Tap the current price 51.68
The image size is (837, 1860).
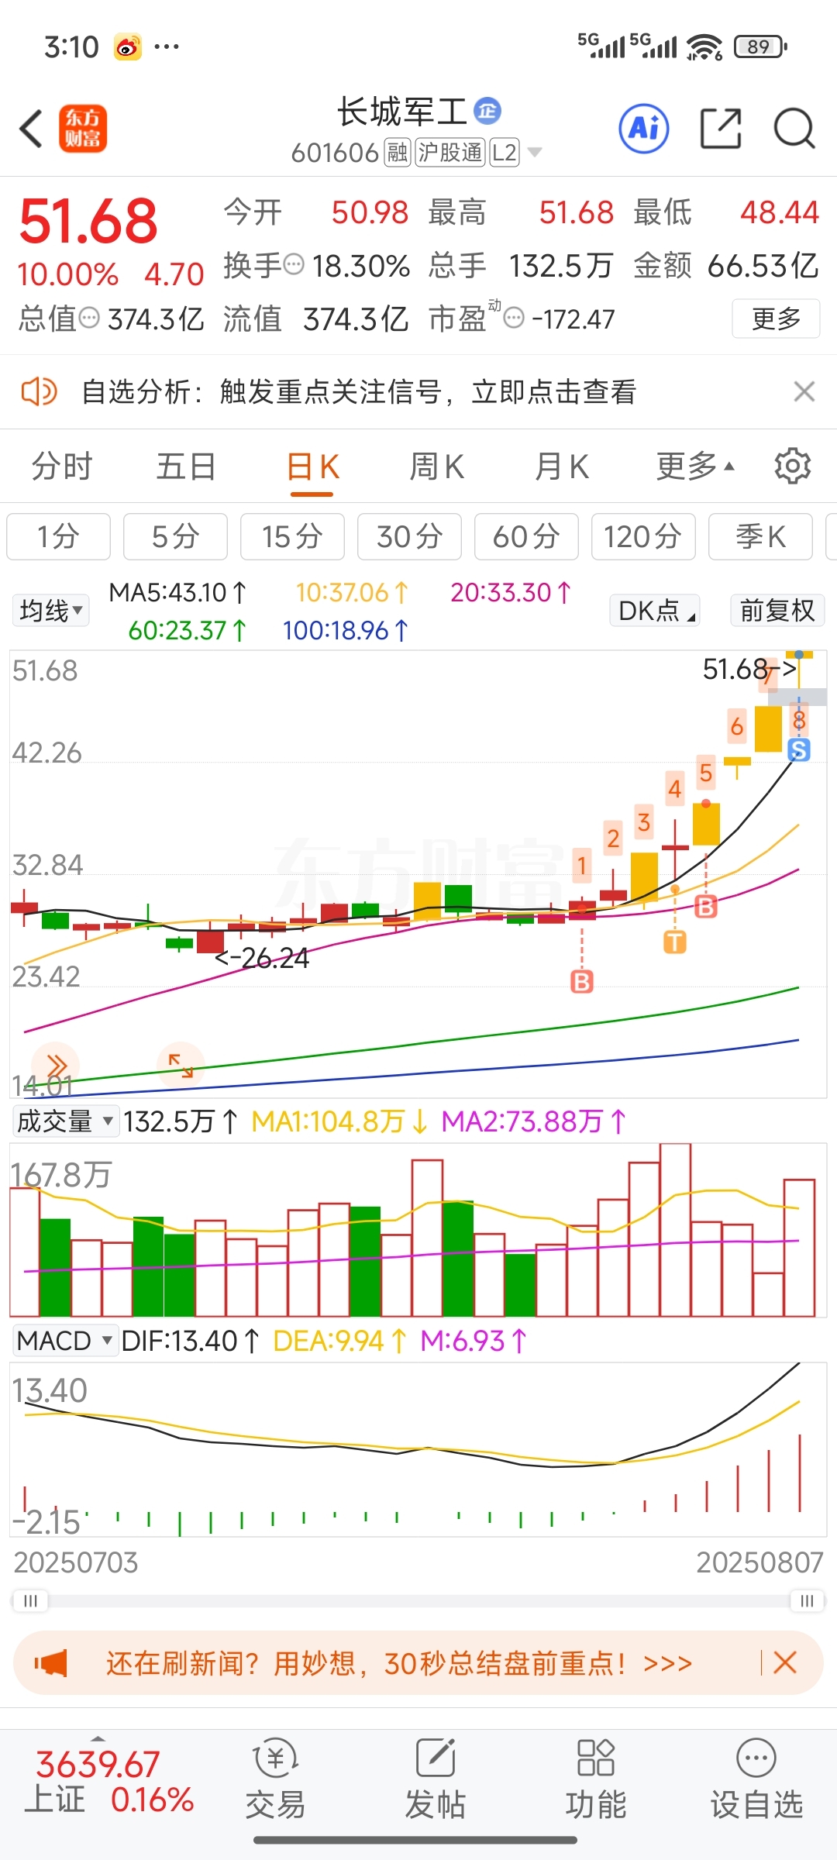click(x=88, y=221)
